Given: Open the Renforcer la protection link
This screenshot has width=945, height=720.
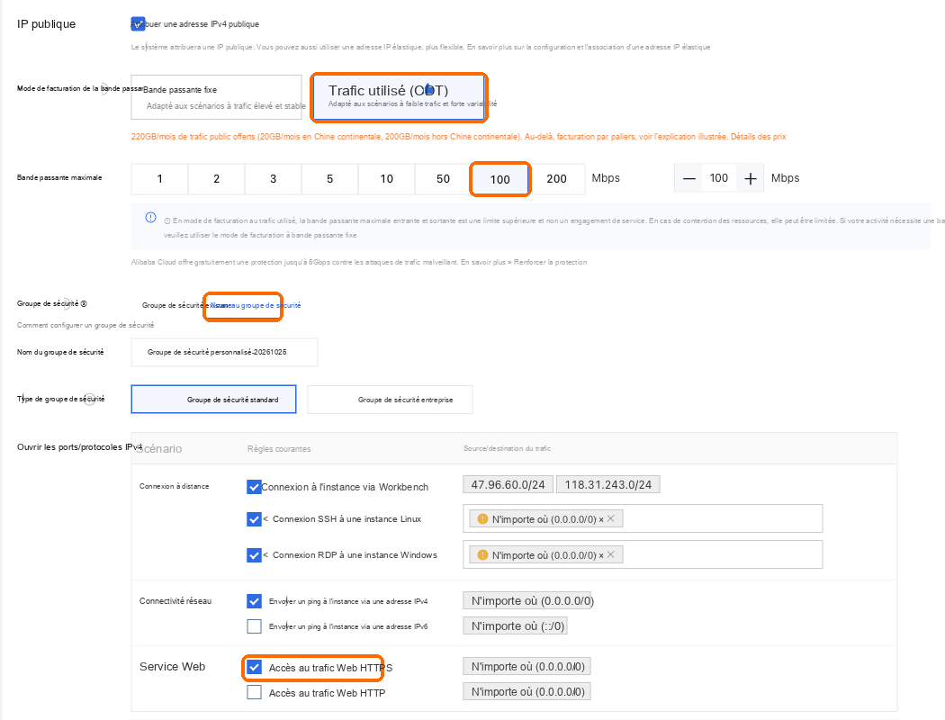Looking at the screenshot, I should pyautogui.click(x=550, y=262).
